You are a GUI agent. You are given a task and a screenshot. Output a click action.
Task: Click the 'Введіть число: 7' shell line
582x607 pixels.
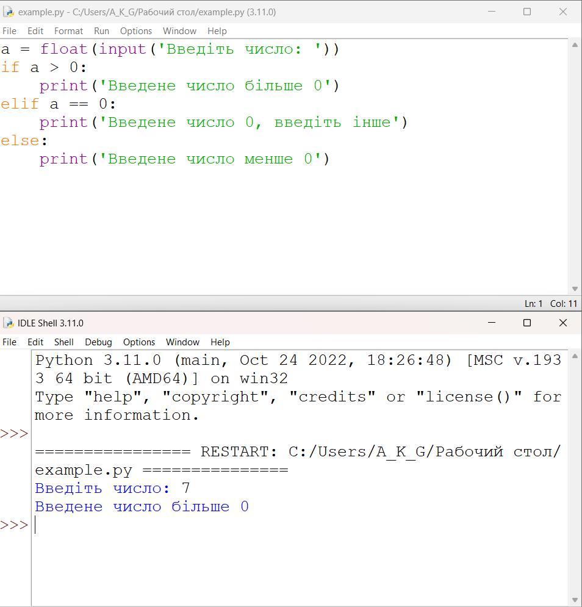[x=112, y=489]
